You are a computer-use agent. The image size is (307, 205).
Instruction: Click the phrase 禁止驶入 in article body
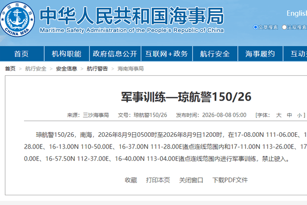(x=274, y=159)
